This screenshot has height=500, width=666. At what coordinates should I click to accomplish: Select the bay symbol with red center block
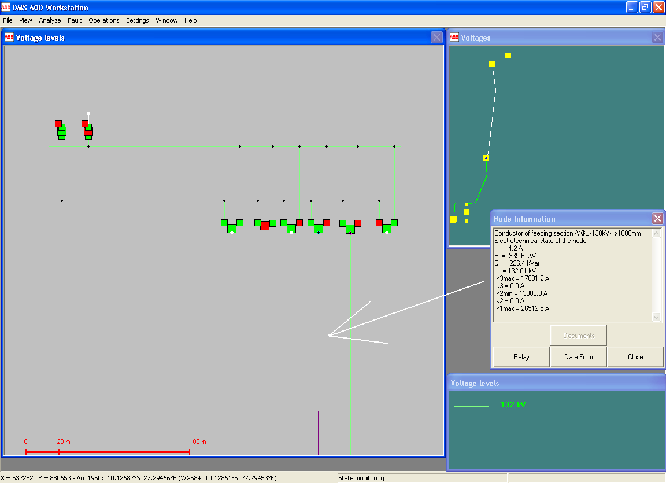pyautogui.click(x=265, y=225)
